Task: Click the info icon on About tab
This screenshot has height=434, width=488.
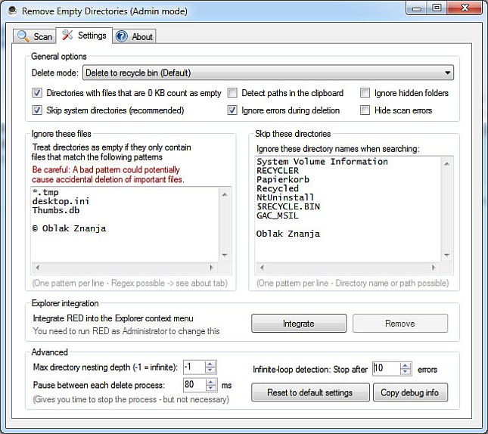Action: pos(122,36)
